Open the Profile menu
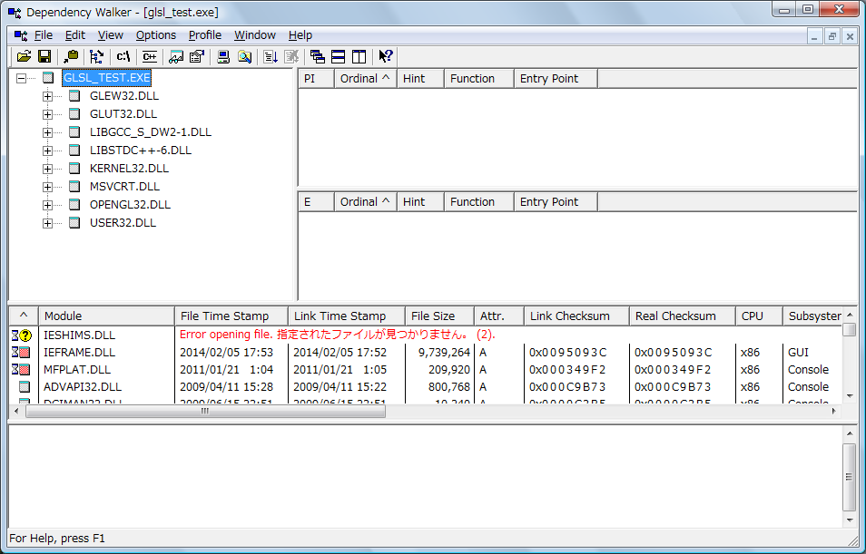The image size is (866, 554). coord(205,35)
